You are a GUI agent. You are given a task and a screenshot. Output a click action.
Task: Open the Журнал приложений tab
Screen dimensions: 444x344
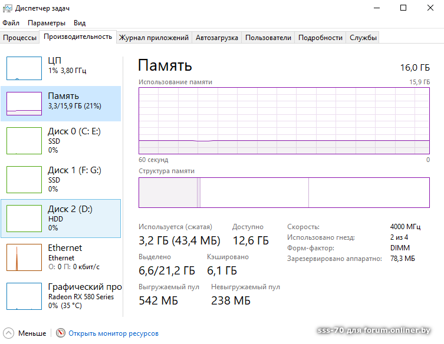[154, 38]
